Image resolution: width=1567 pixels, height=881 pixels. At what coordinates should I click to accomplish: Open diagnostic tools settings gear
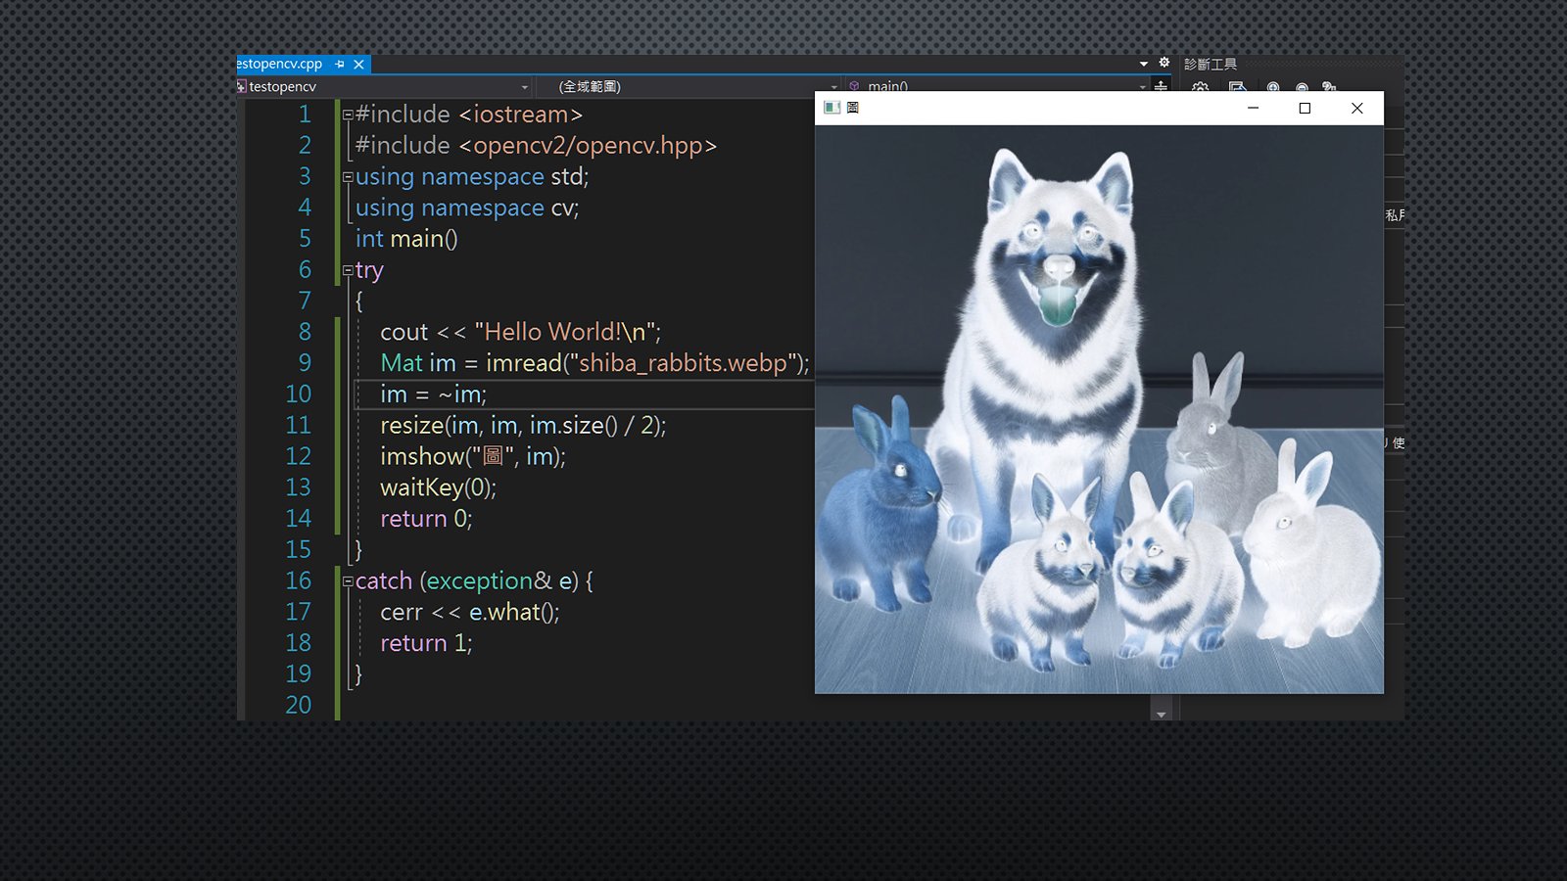pyautogui.click(x=1200, y=88)
